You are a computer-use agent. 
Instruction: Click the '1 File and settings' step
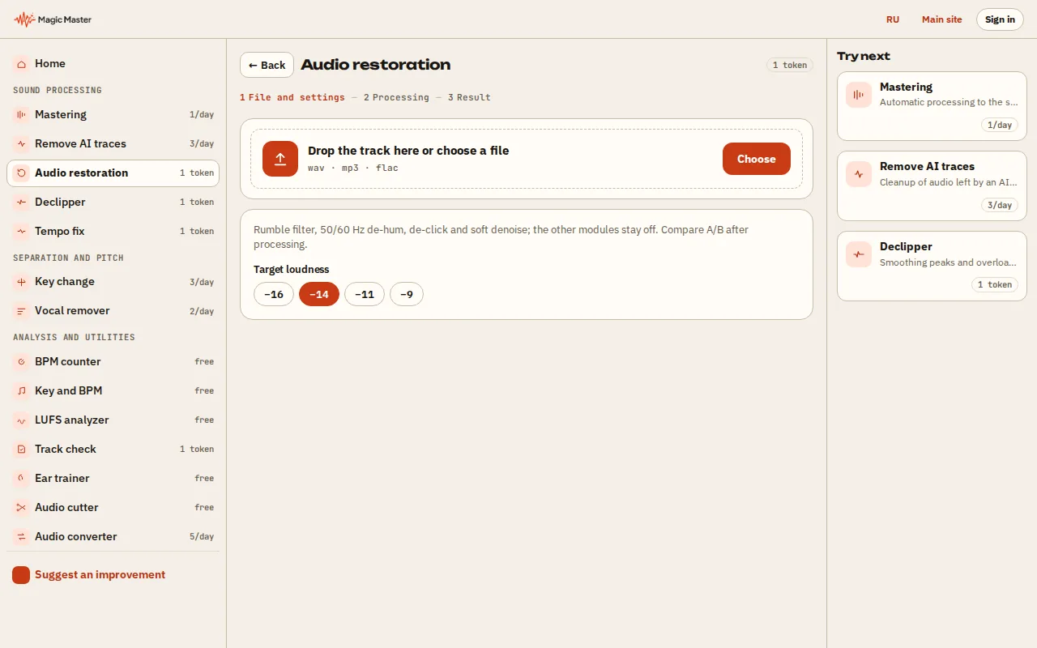tap(292, 97)
